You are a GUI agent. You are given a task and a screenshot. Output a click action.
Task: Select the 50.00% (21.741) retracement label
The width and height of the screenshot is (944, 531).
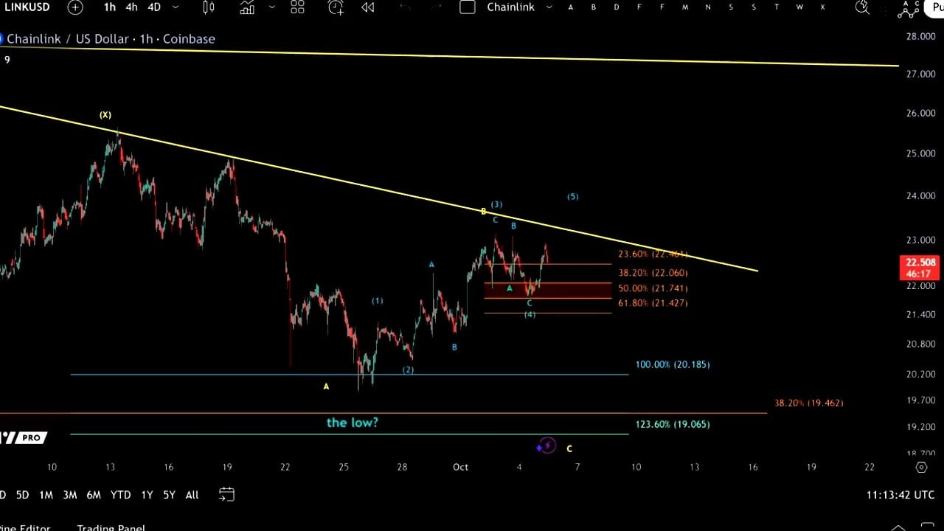[653, 288]
